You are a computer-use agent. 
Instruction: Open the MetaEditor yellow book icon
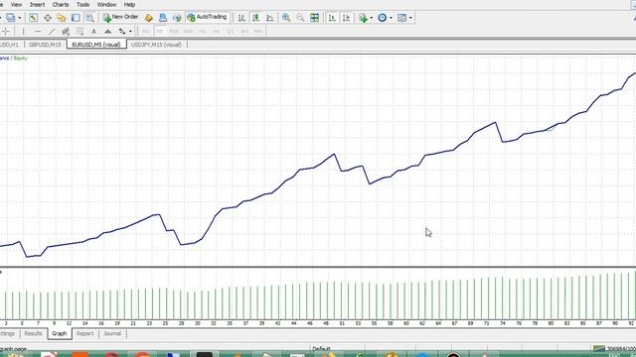coord(149,18)
